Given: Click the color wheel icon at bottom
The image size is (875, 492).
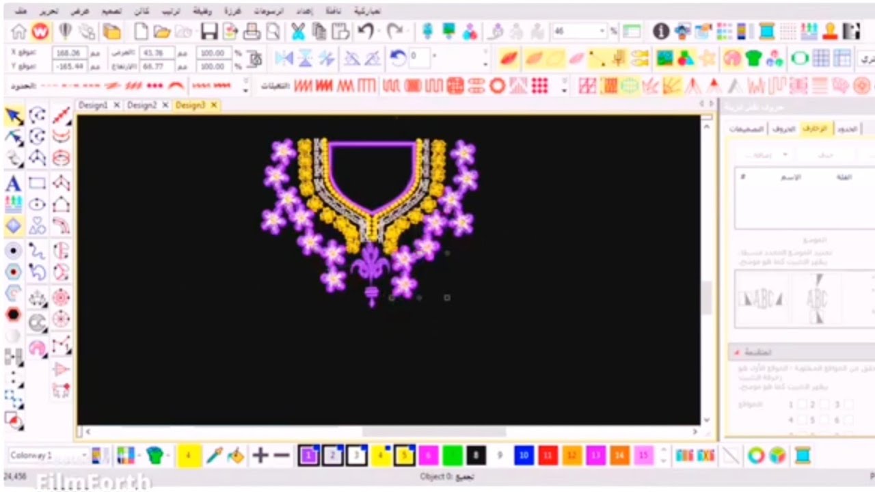Looking at the screenshot, I should point(756,455).
